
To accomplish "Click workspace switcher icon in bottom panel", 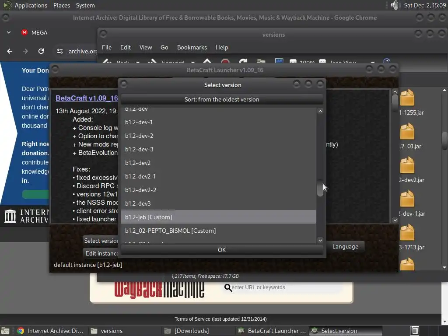I will [x=414, y=331].
